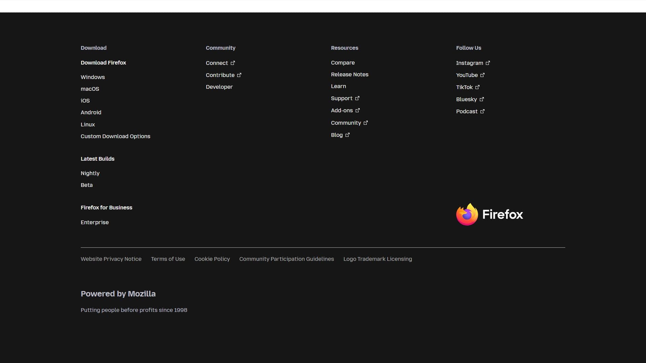Screen dimensions: 646x363
Task: Open Custom Download Options
Action: click(x=115, y=136)
